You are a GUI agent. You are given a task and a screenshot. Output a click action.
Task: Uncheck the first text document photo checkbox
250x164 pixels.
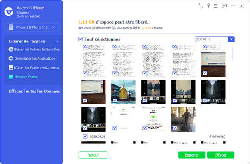[x=85, y=73]
